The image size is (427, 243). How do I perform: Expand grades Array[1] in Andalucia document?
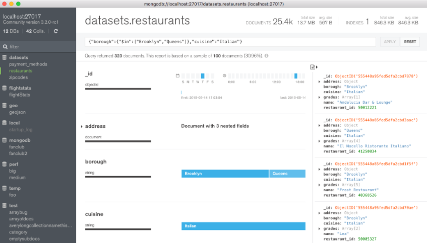[x=319, y=97]
